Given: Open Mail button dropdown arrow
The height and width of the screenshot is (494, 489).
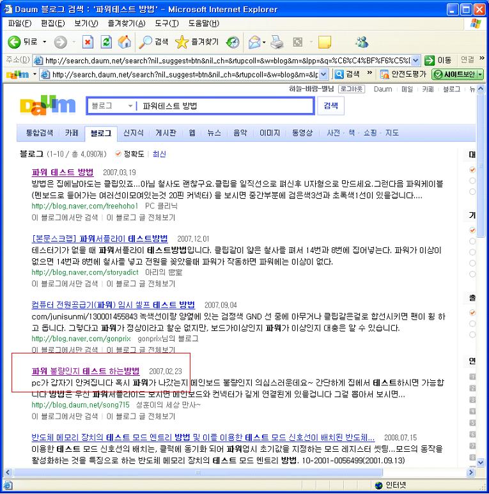Looking at the screenshot, I should click(x=264, y=42).
